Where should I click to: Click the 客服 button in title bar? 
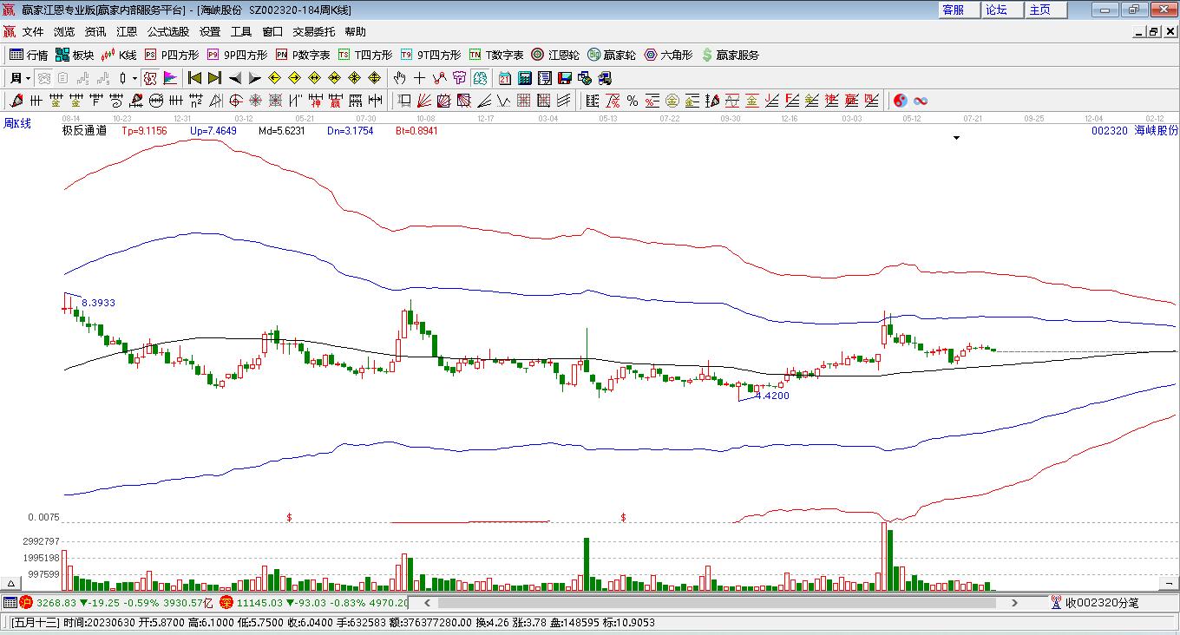(x=958, y=10)
